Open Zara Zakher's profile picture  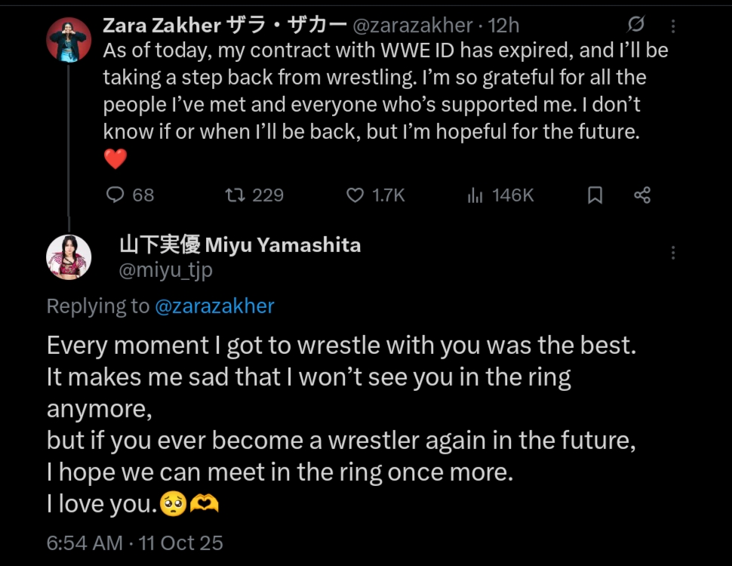coord(69,39)
